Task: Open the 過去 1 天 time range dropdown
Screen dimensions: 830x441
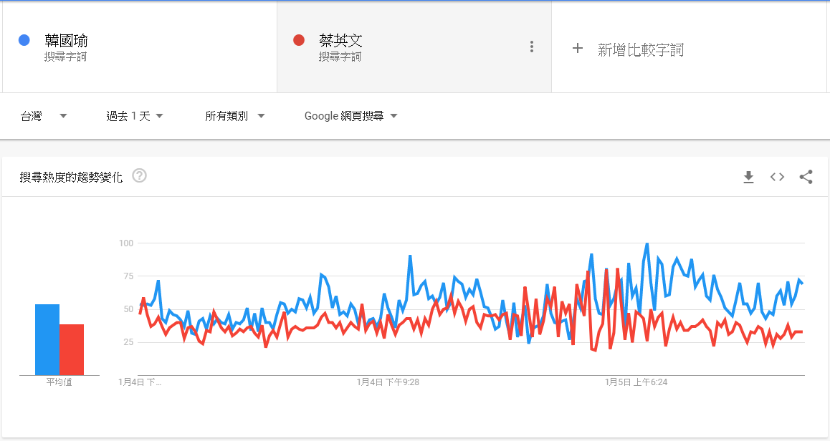Action: click(x=135, y=116)
